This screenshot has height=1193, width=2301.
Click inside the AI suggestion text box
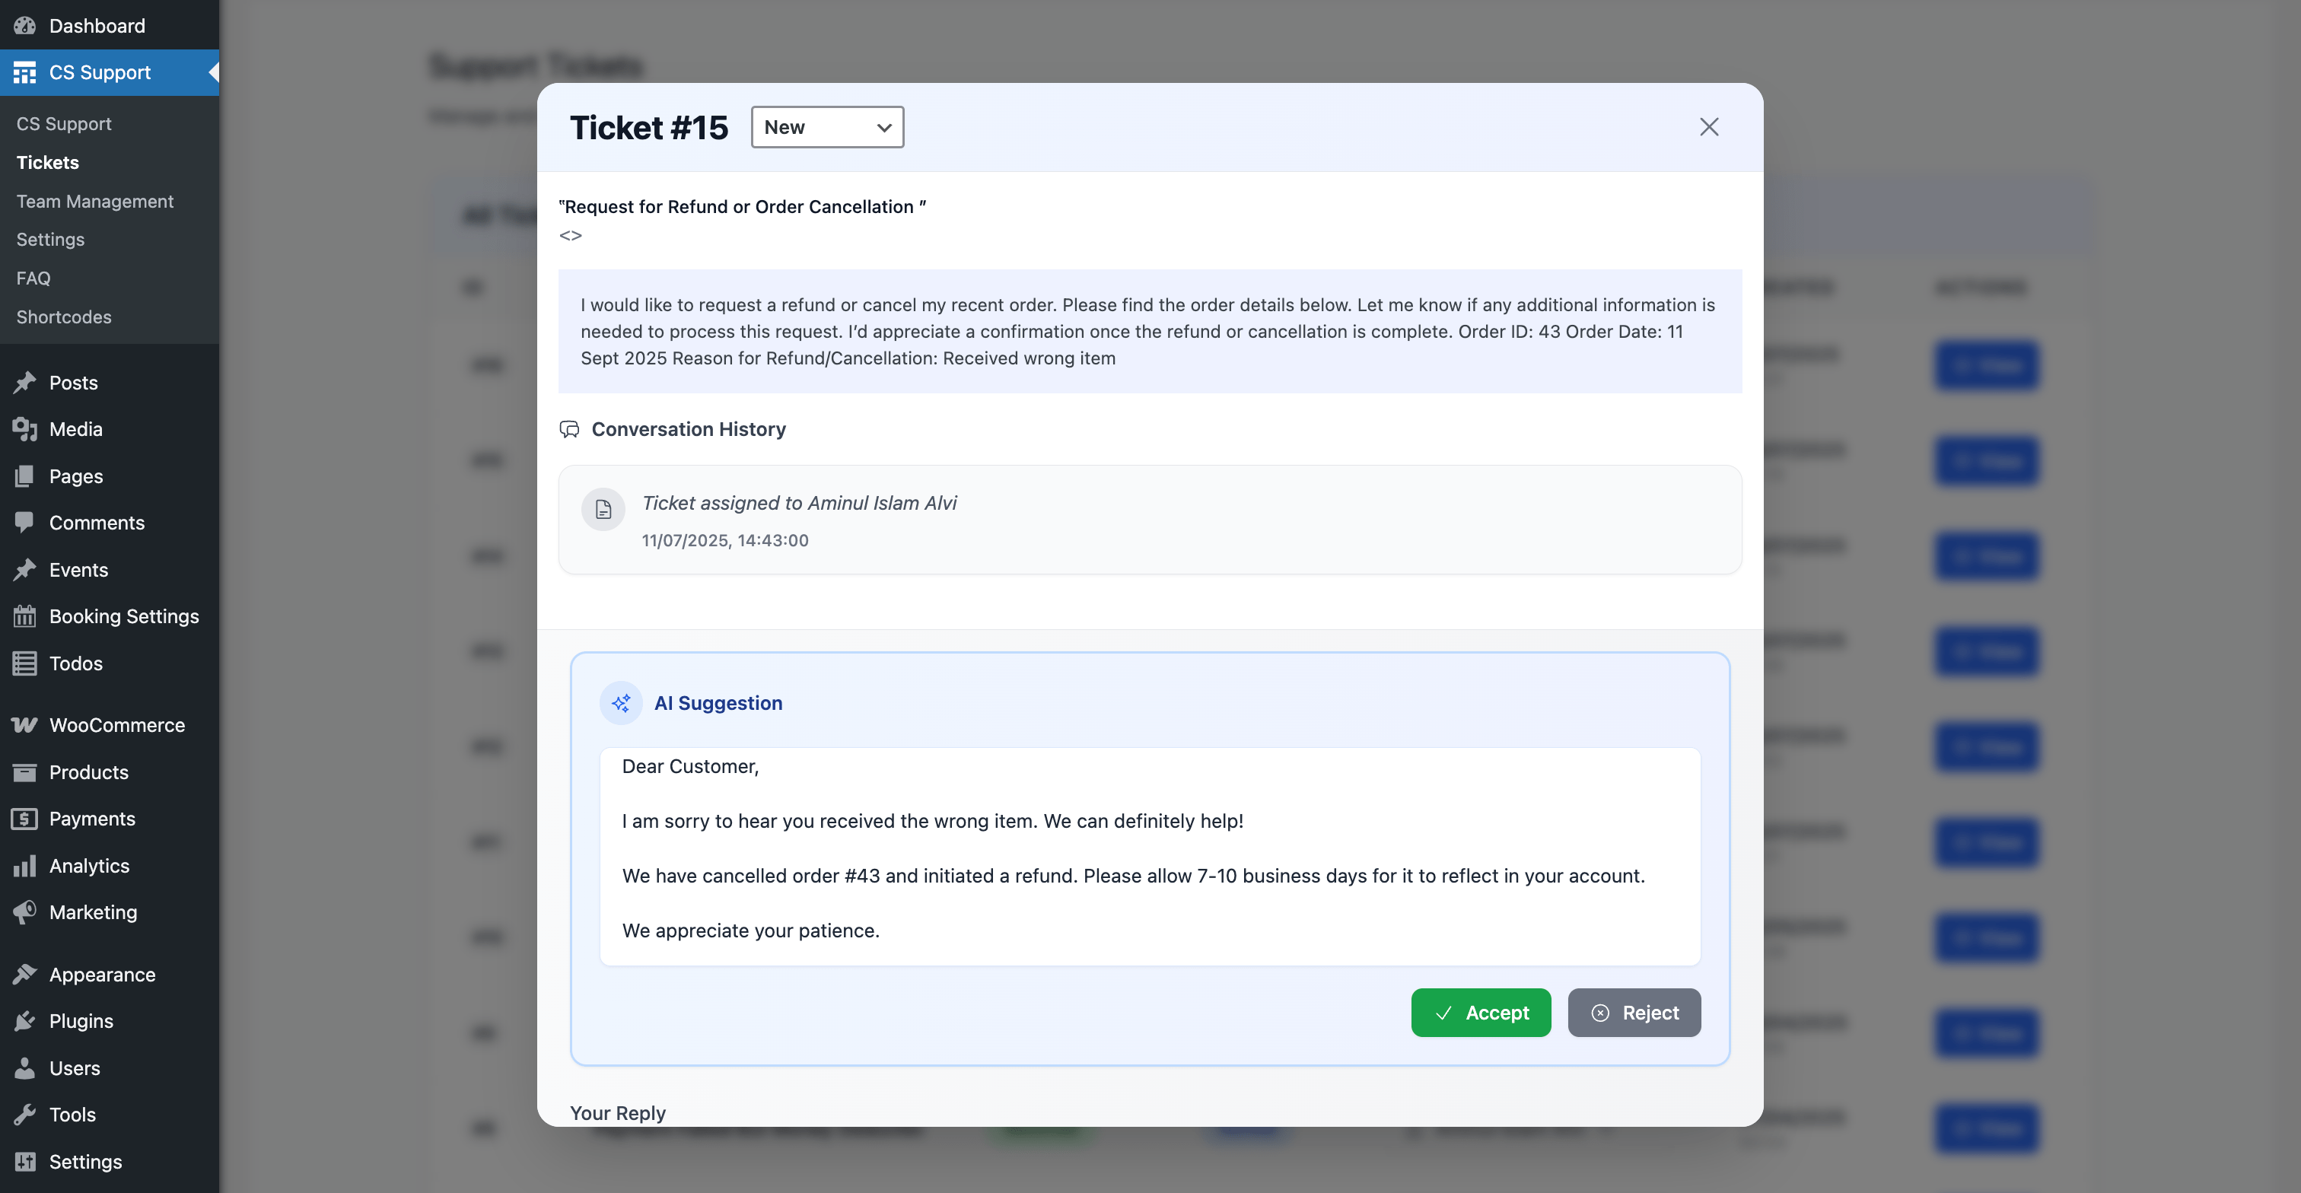click(x=1150, y=855)
